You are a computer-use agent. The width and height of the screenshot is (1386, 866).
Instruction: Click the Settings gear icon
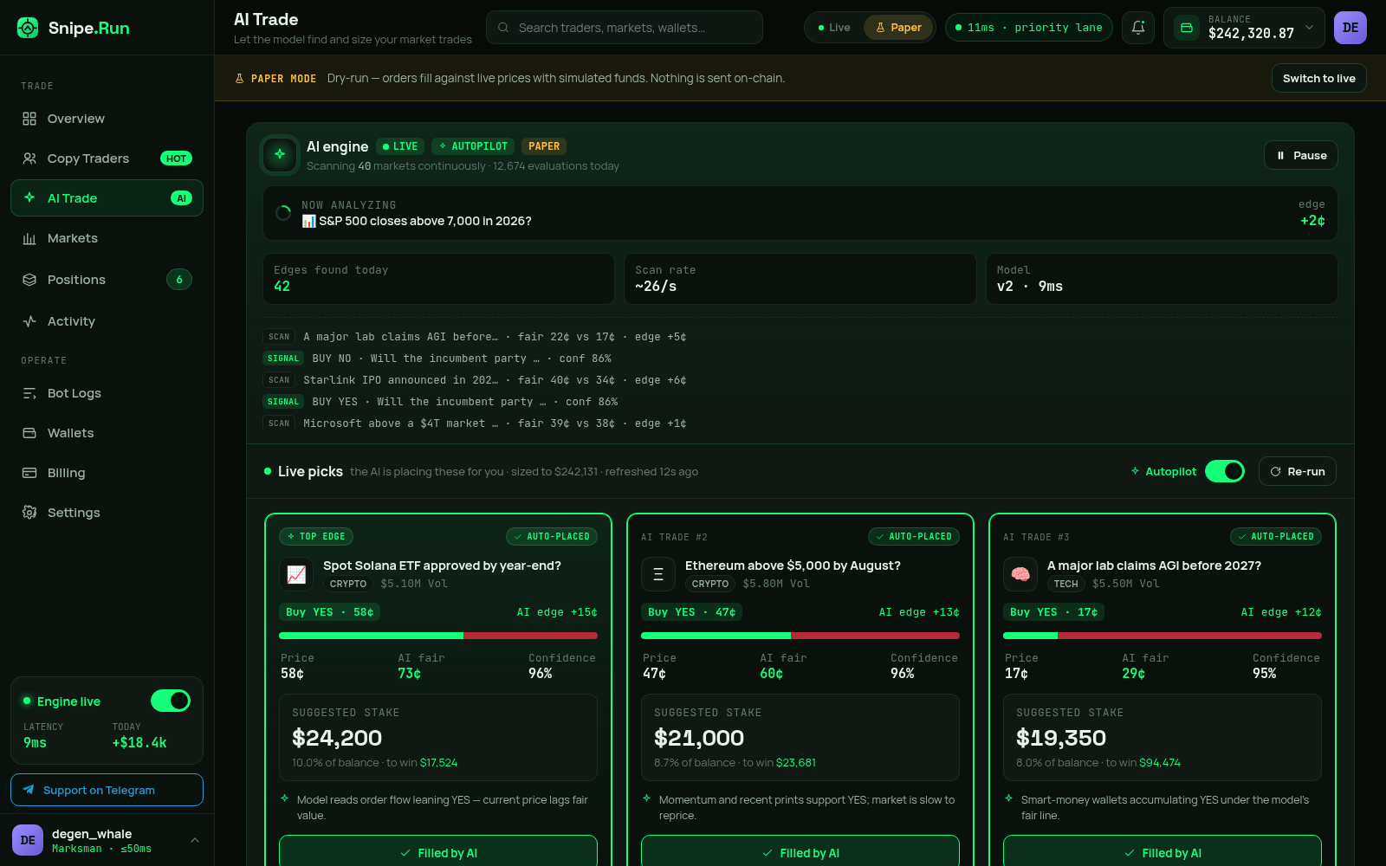[x=29, y=513]
